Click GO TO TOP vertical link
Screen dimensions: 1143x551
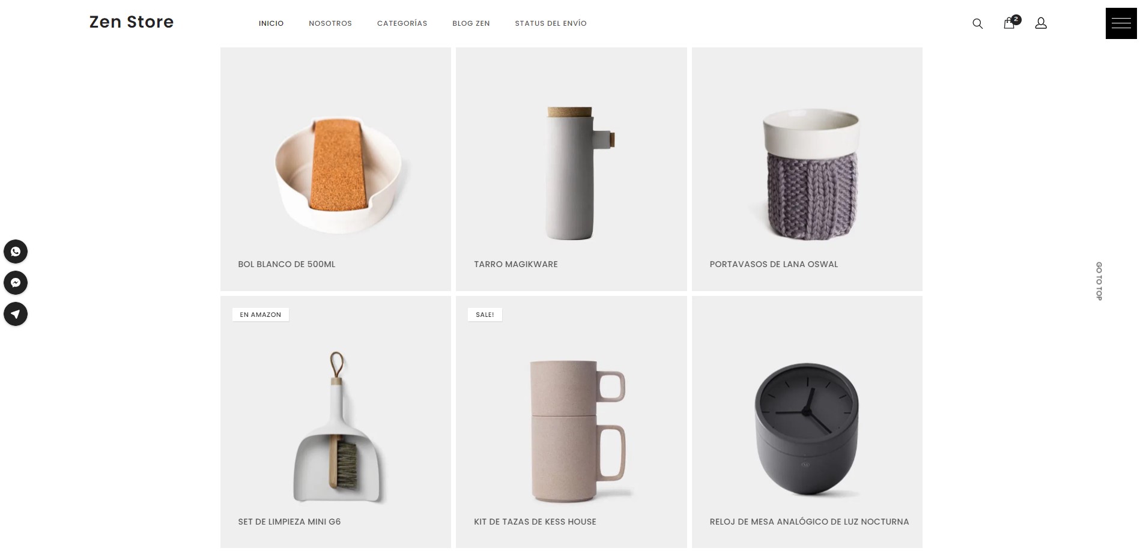(x=1099, y=281)
